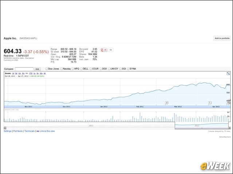Viewport: 233px width, 174px height.
Task: Click the EPS value 41.02
Action: click(94, 51)
